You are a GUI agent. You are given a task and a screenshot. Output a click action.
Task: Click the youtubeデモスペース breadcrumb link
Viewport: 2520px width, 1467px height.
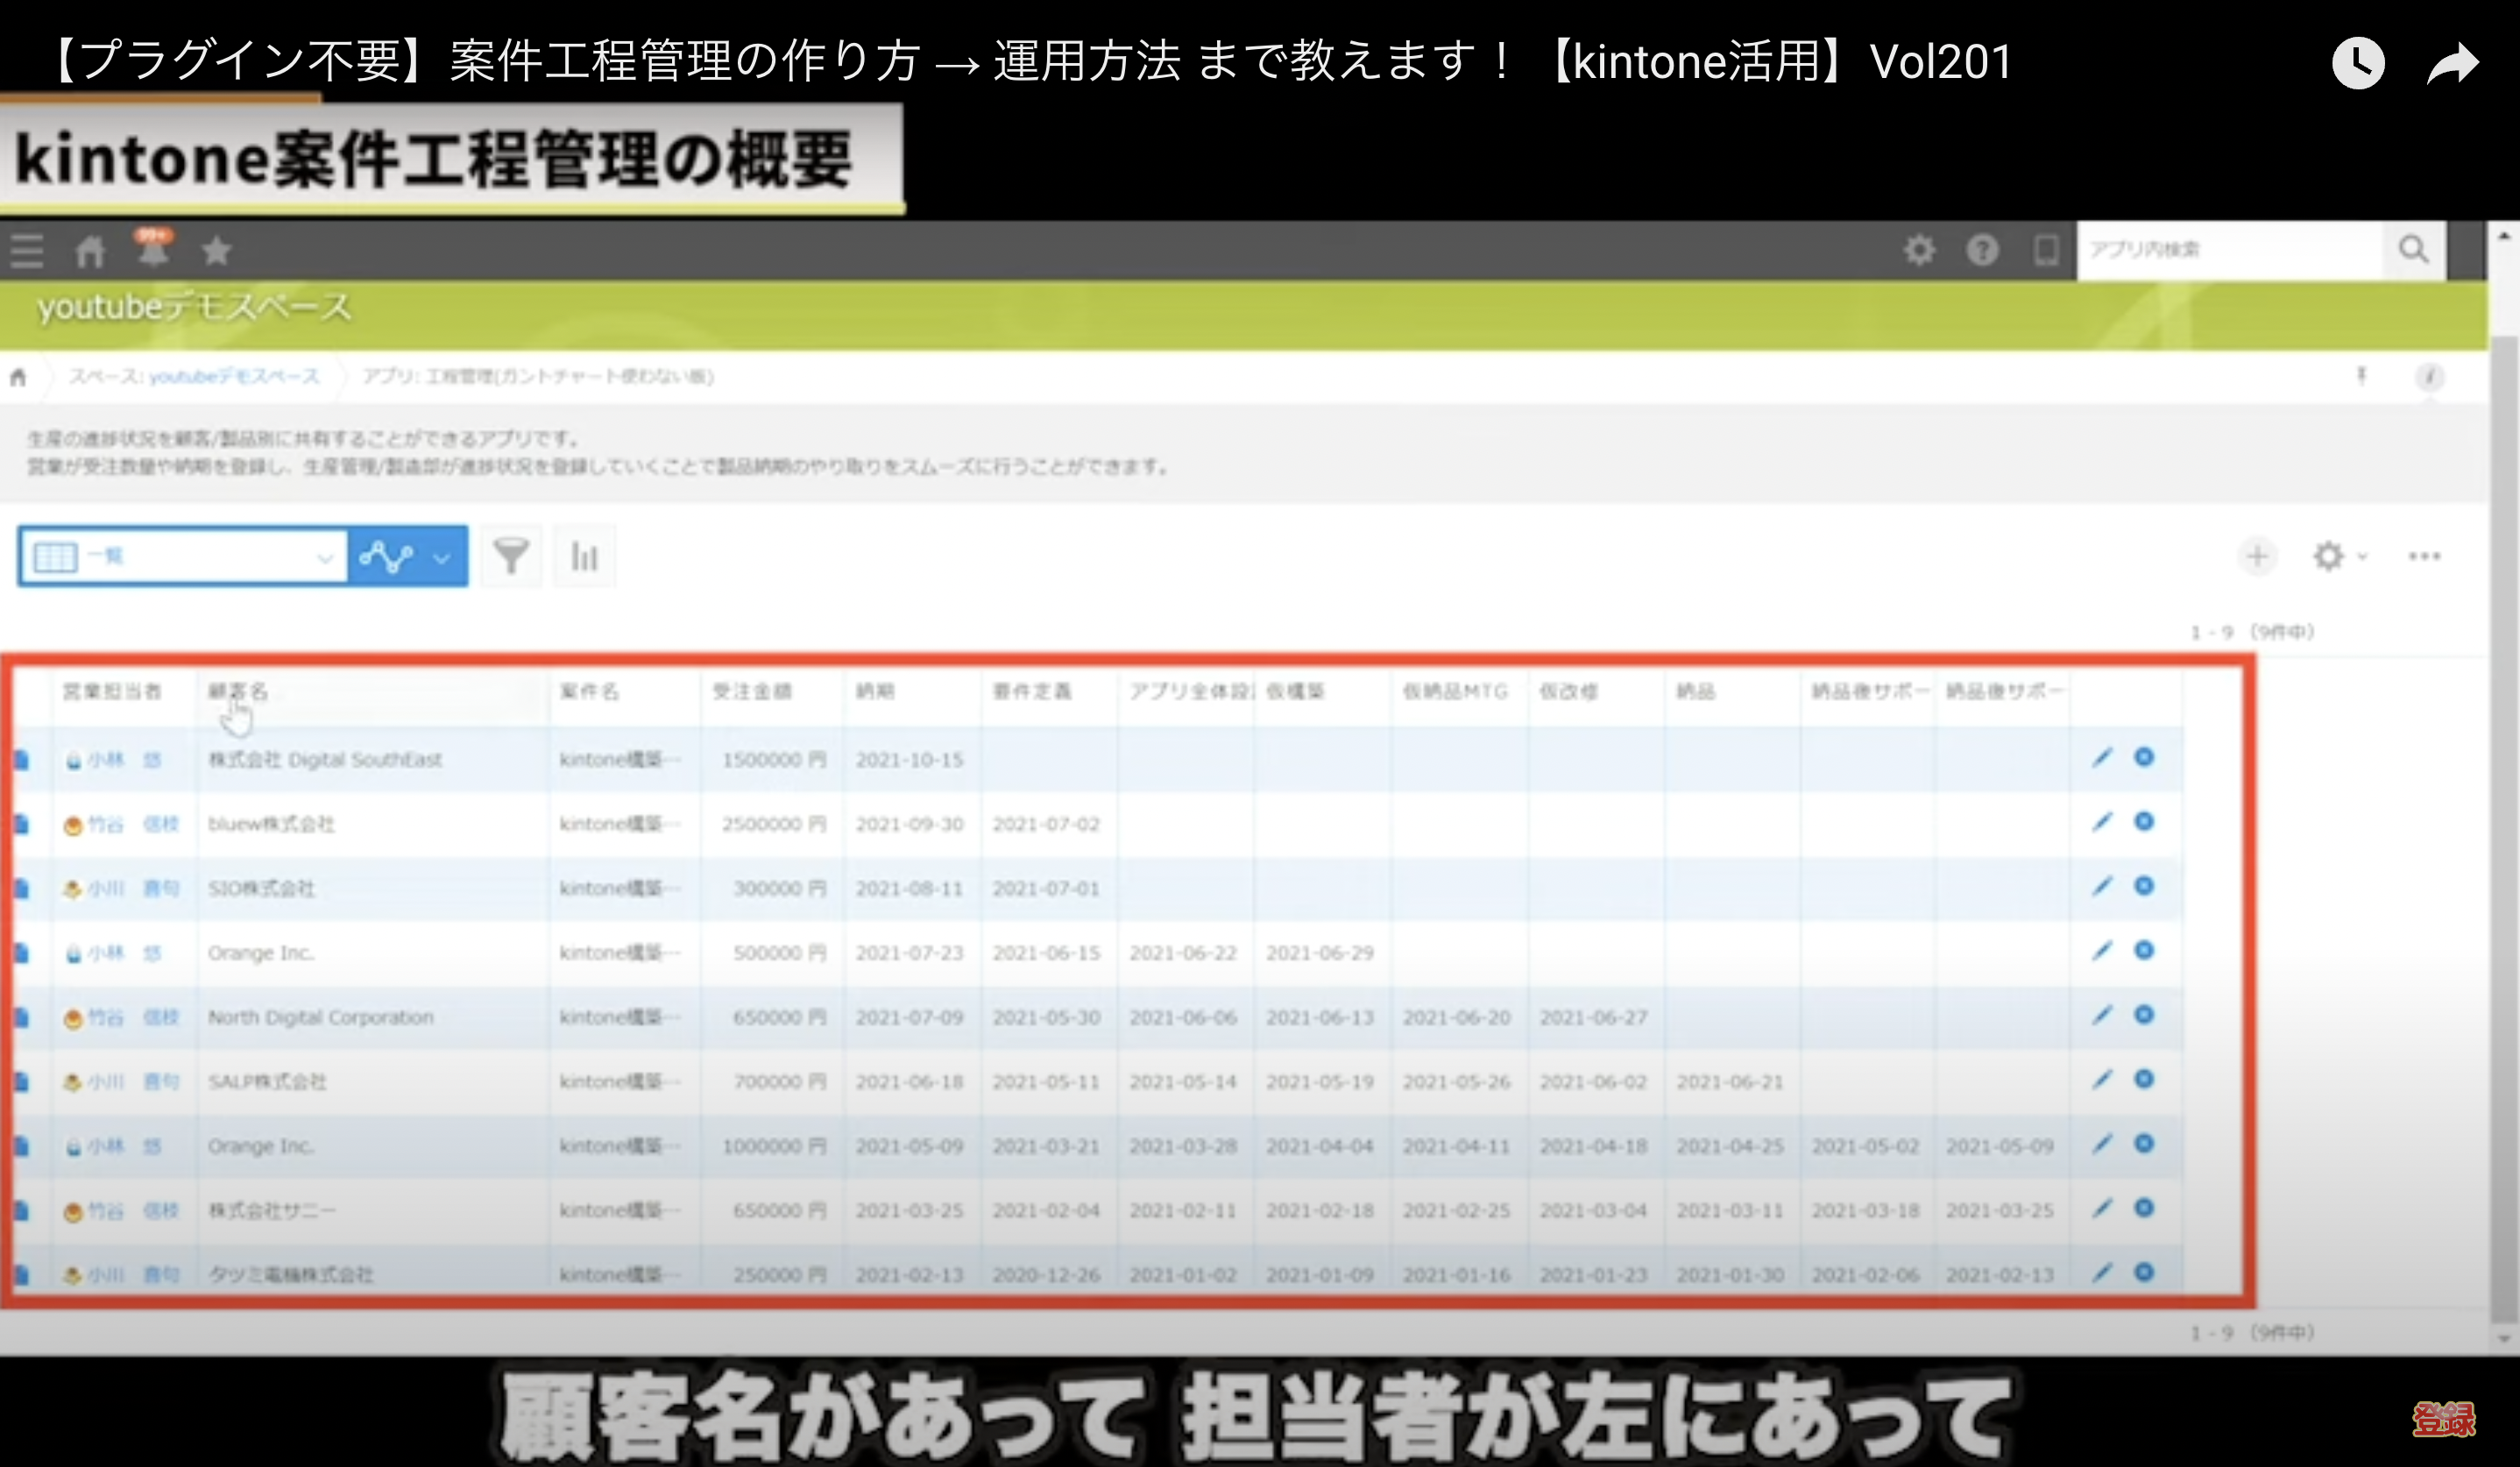(234, 377)
